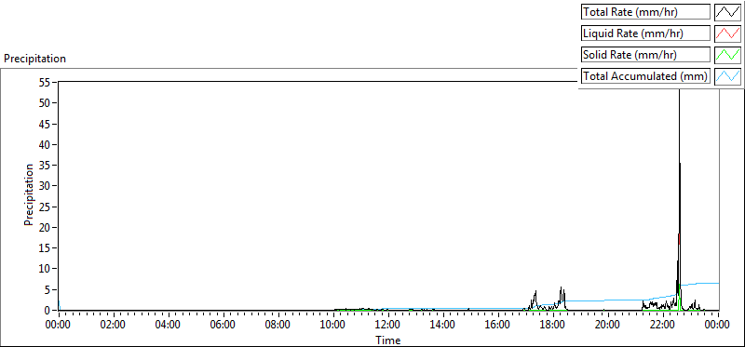Click the 12:00 time axis label
Image resolution: width=745 pixels, height=347 pixels.
[x=387, y=325]
